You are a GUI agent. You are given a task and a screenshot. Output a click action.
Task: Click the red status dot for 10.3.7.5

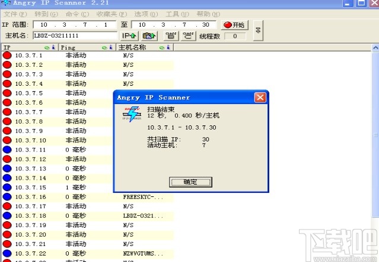point(7,93)
